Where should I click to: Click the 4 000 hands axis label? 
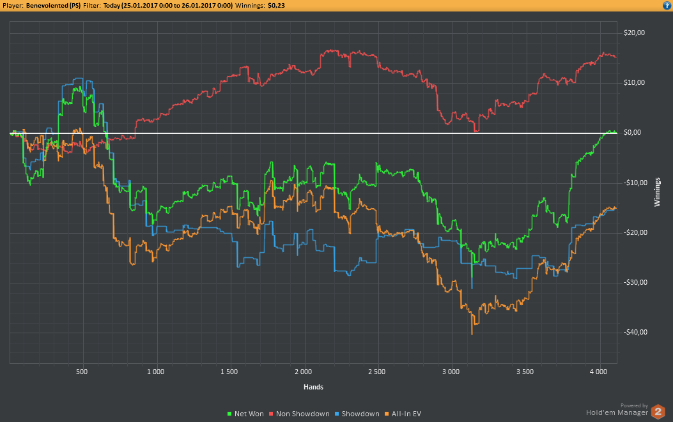[x=598, y=372]
